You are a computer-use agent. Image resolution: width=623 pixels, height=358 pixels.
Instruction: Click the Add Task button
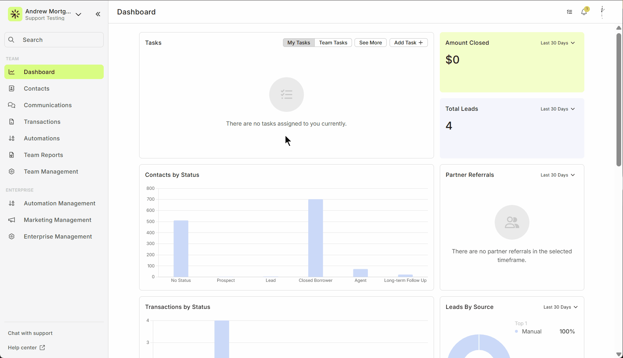click(408, 43)
